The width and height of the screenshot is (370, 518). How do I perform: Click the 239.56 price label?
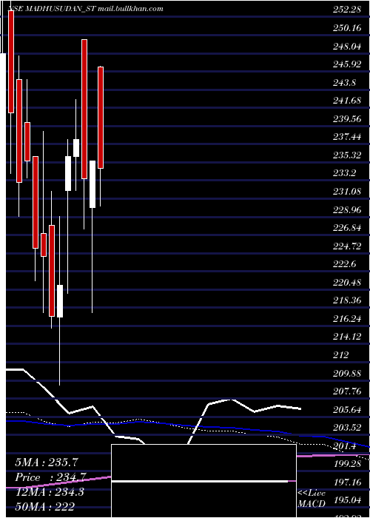tap(347, 119)
